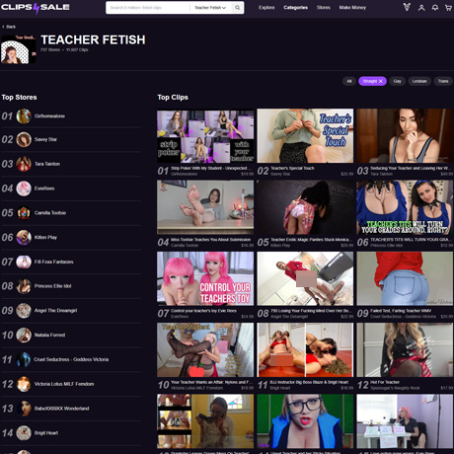The image size is (454, 454).
Task: Open thumbnail of clip 12 Hot For Teacher
Action: pos(405,350)
